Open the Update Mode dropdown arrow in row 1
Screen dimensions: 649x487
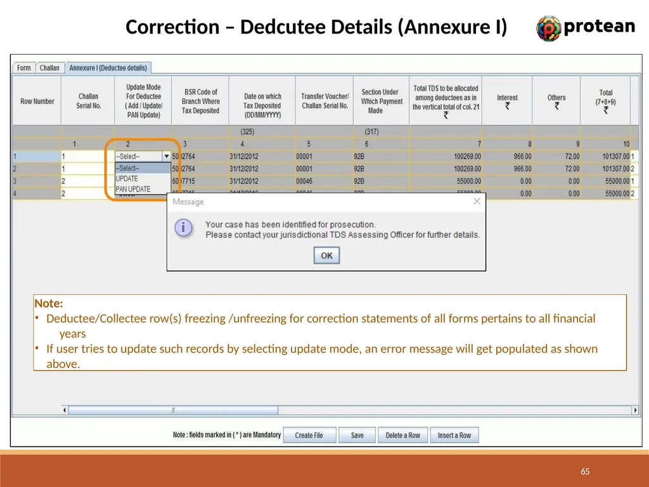coord(166,156)
